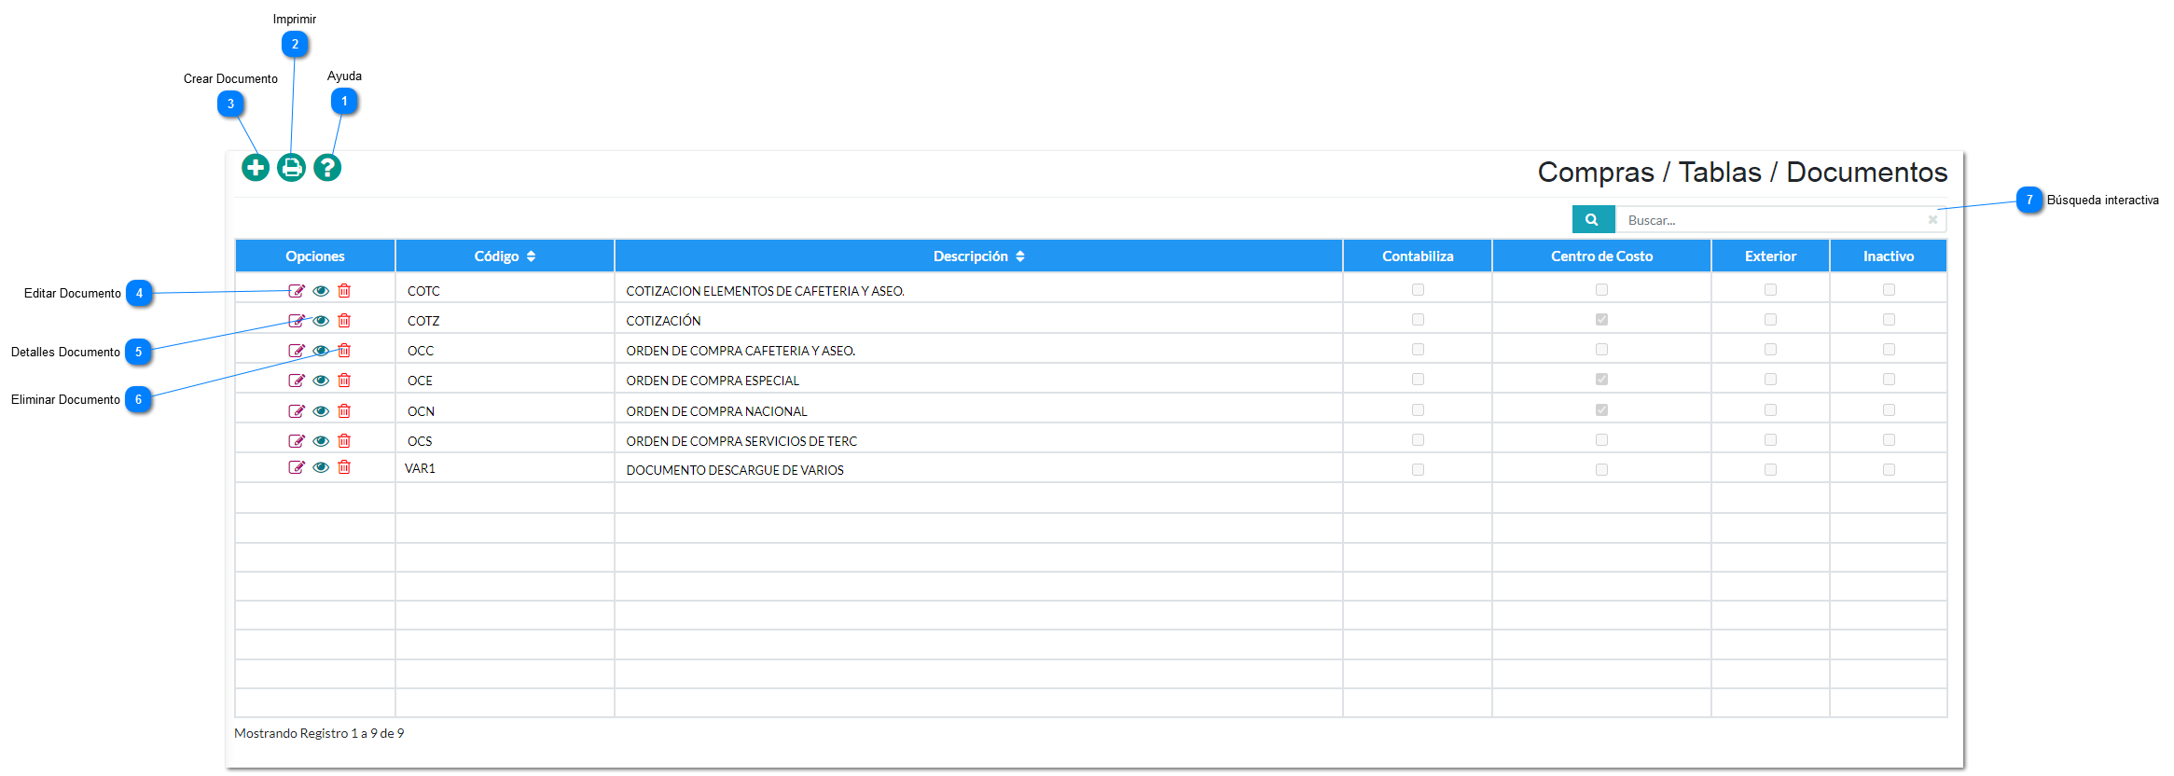Delete the OCN document row
This screenshot has width=2174, height=776.
point(344,411)
